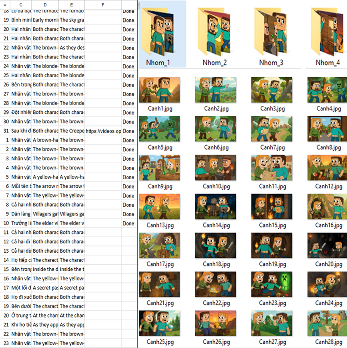The width and height of the screenshot is (347, 348).
Task: Click the Canh26.jpg file name
Action: point(216,342)
